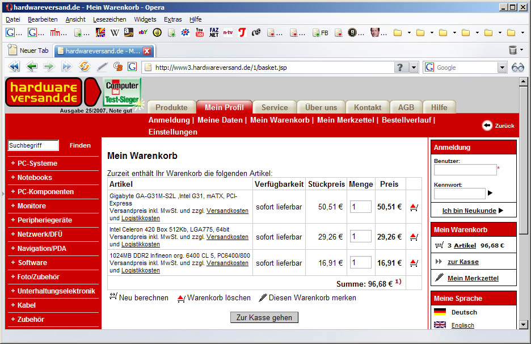Open the first bookmark folder dropdown

[409, 33]
